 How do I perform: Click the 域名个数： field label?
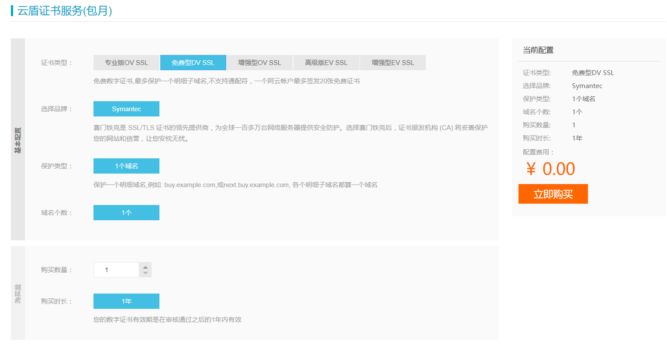point(57,213)
